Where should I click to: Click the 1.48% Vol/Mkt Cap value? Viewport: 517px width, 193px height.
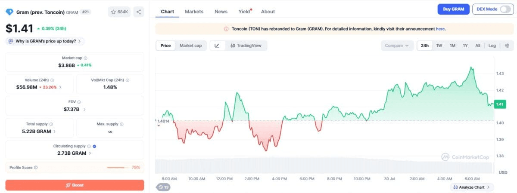pos(110,87)
